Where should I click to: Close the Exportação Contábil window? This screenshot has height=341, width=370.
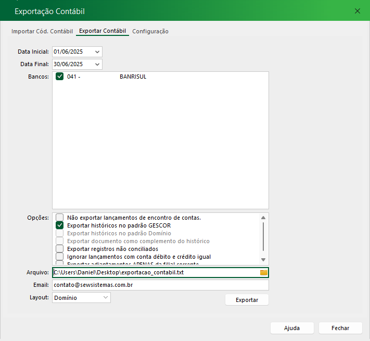tap(358, 11)
